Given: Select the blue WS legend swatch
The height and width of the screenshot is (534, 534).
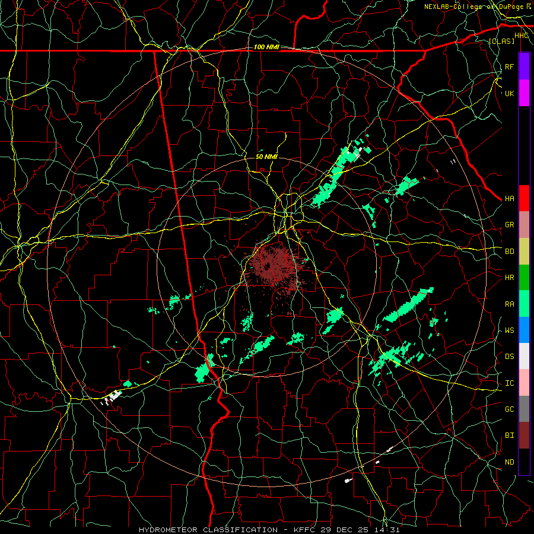Looking at the screenshot, I should point(524,330).
